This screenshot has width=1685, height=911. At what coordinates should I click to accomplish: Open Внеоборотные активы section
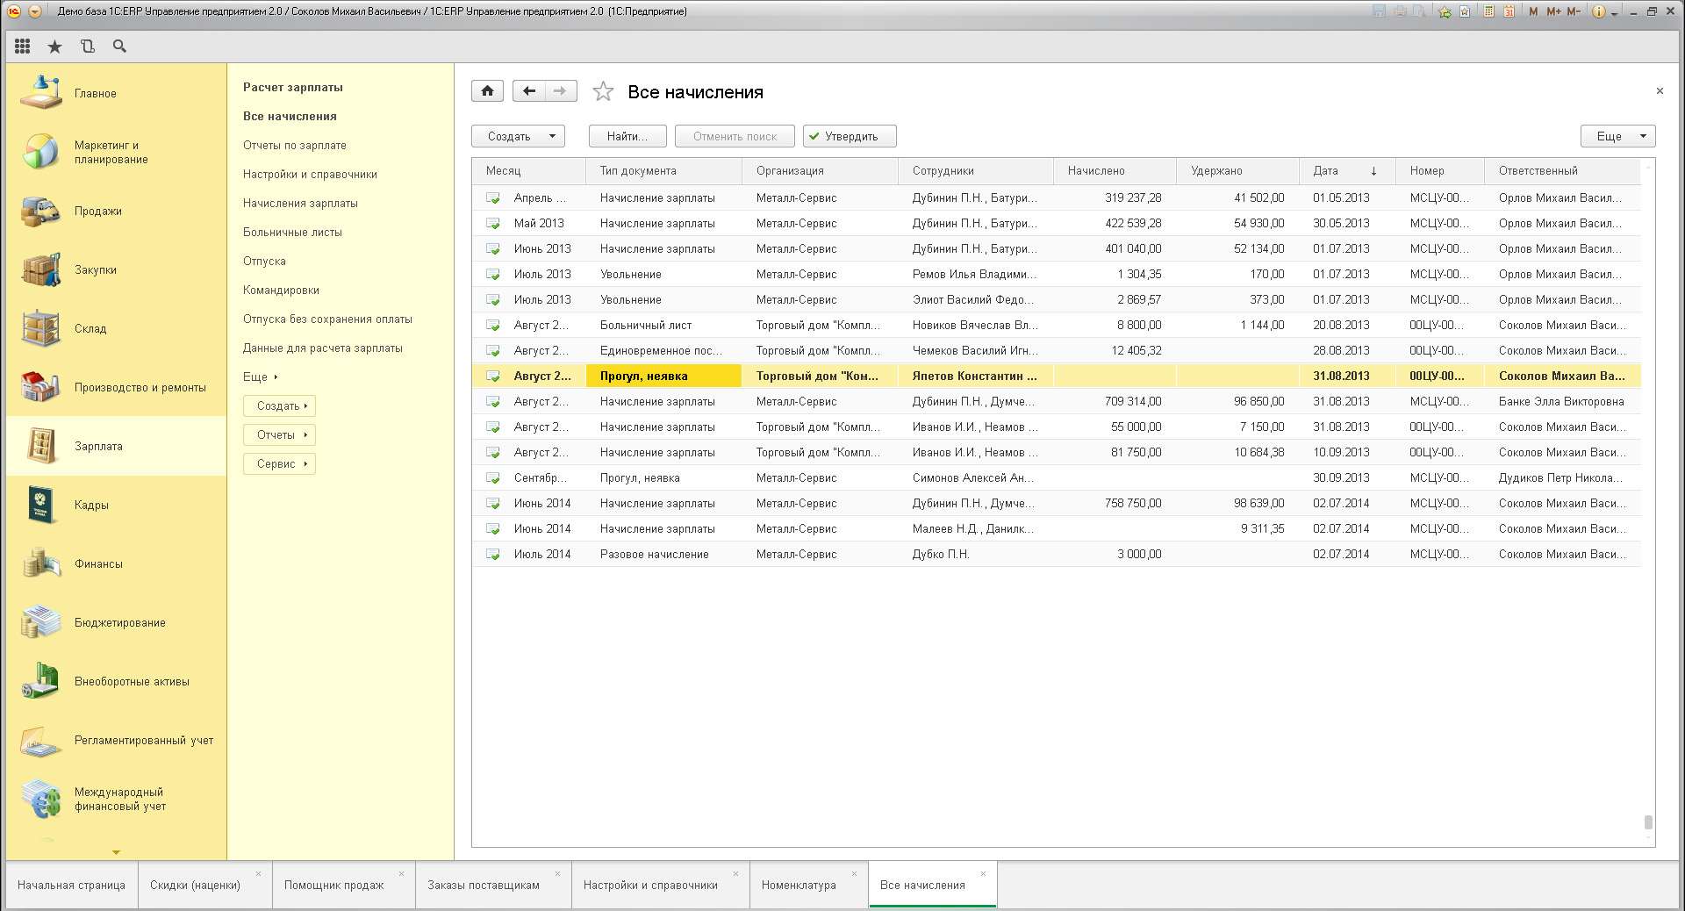(116, 681)
